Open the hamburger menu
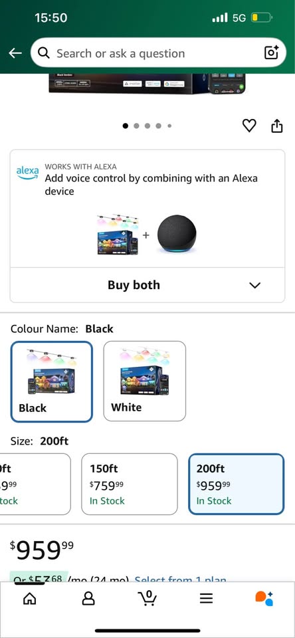 pyautogui.click(x=206, y=598)
